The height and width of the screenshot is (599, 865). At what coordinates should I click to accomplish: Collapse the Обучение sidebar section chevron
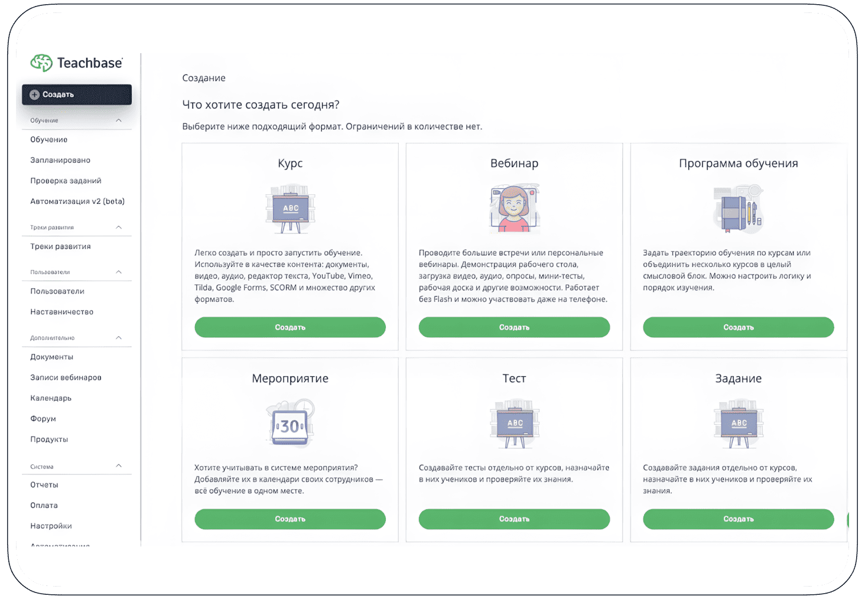[x=119, y=121]
